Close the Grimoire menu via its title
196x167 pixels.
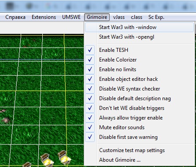[x=97, y=17]
